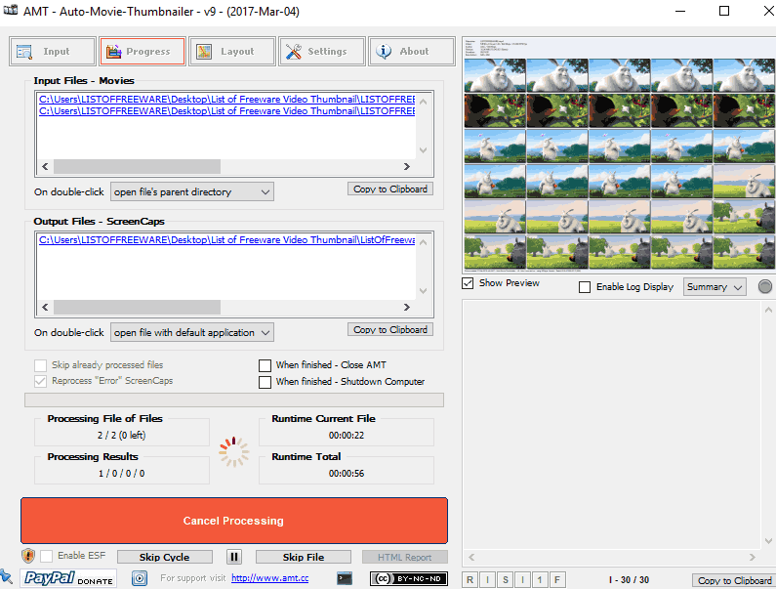The height and width of the screenshot is (589, 776).
Task: Click the I button between S and 1
Action: click(x=522, y=579)
